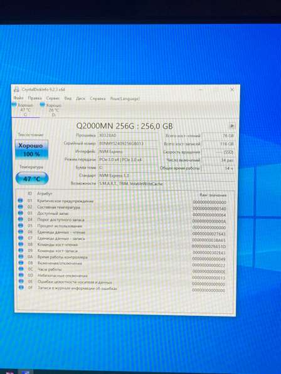This screenshot has height=374, width=281.
Task: Select the Ошибки целостности носителя и данных name
Action: coord(75,282)
